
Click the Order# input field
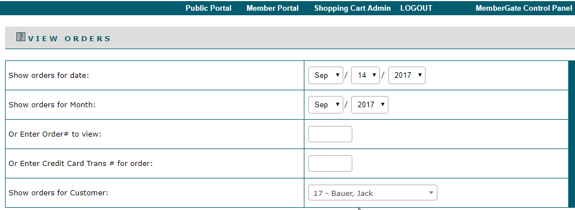(330, 134)
